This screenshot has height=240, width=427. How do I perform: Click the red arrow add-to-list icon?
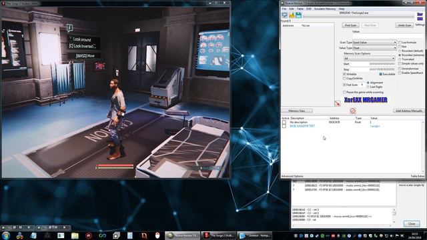point(338,103)
